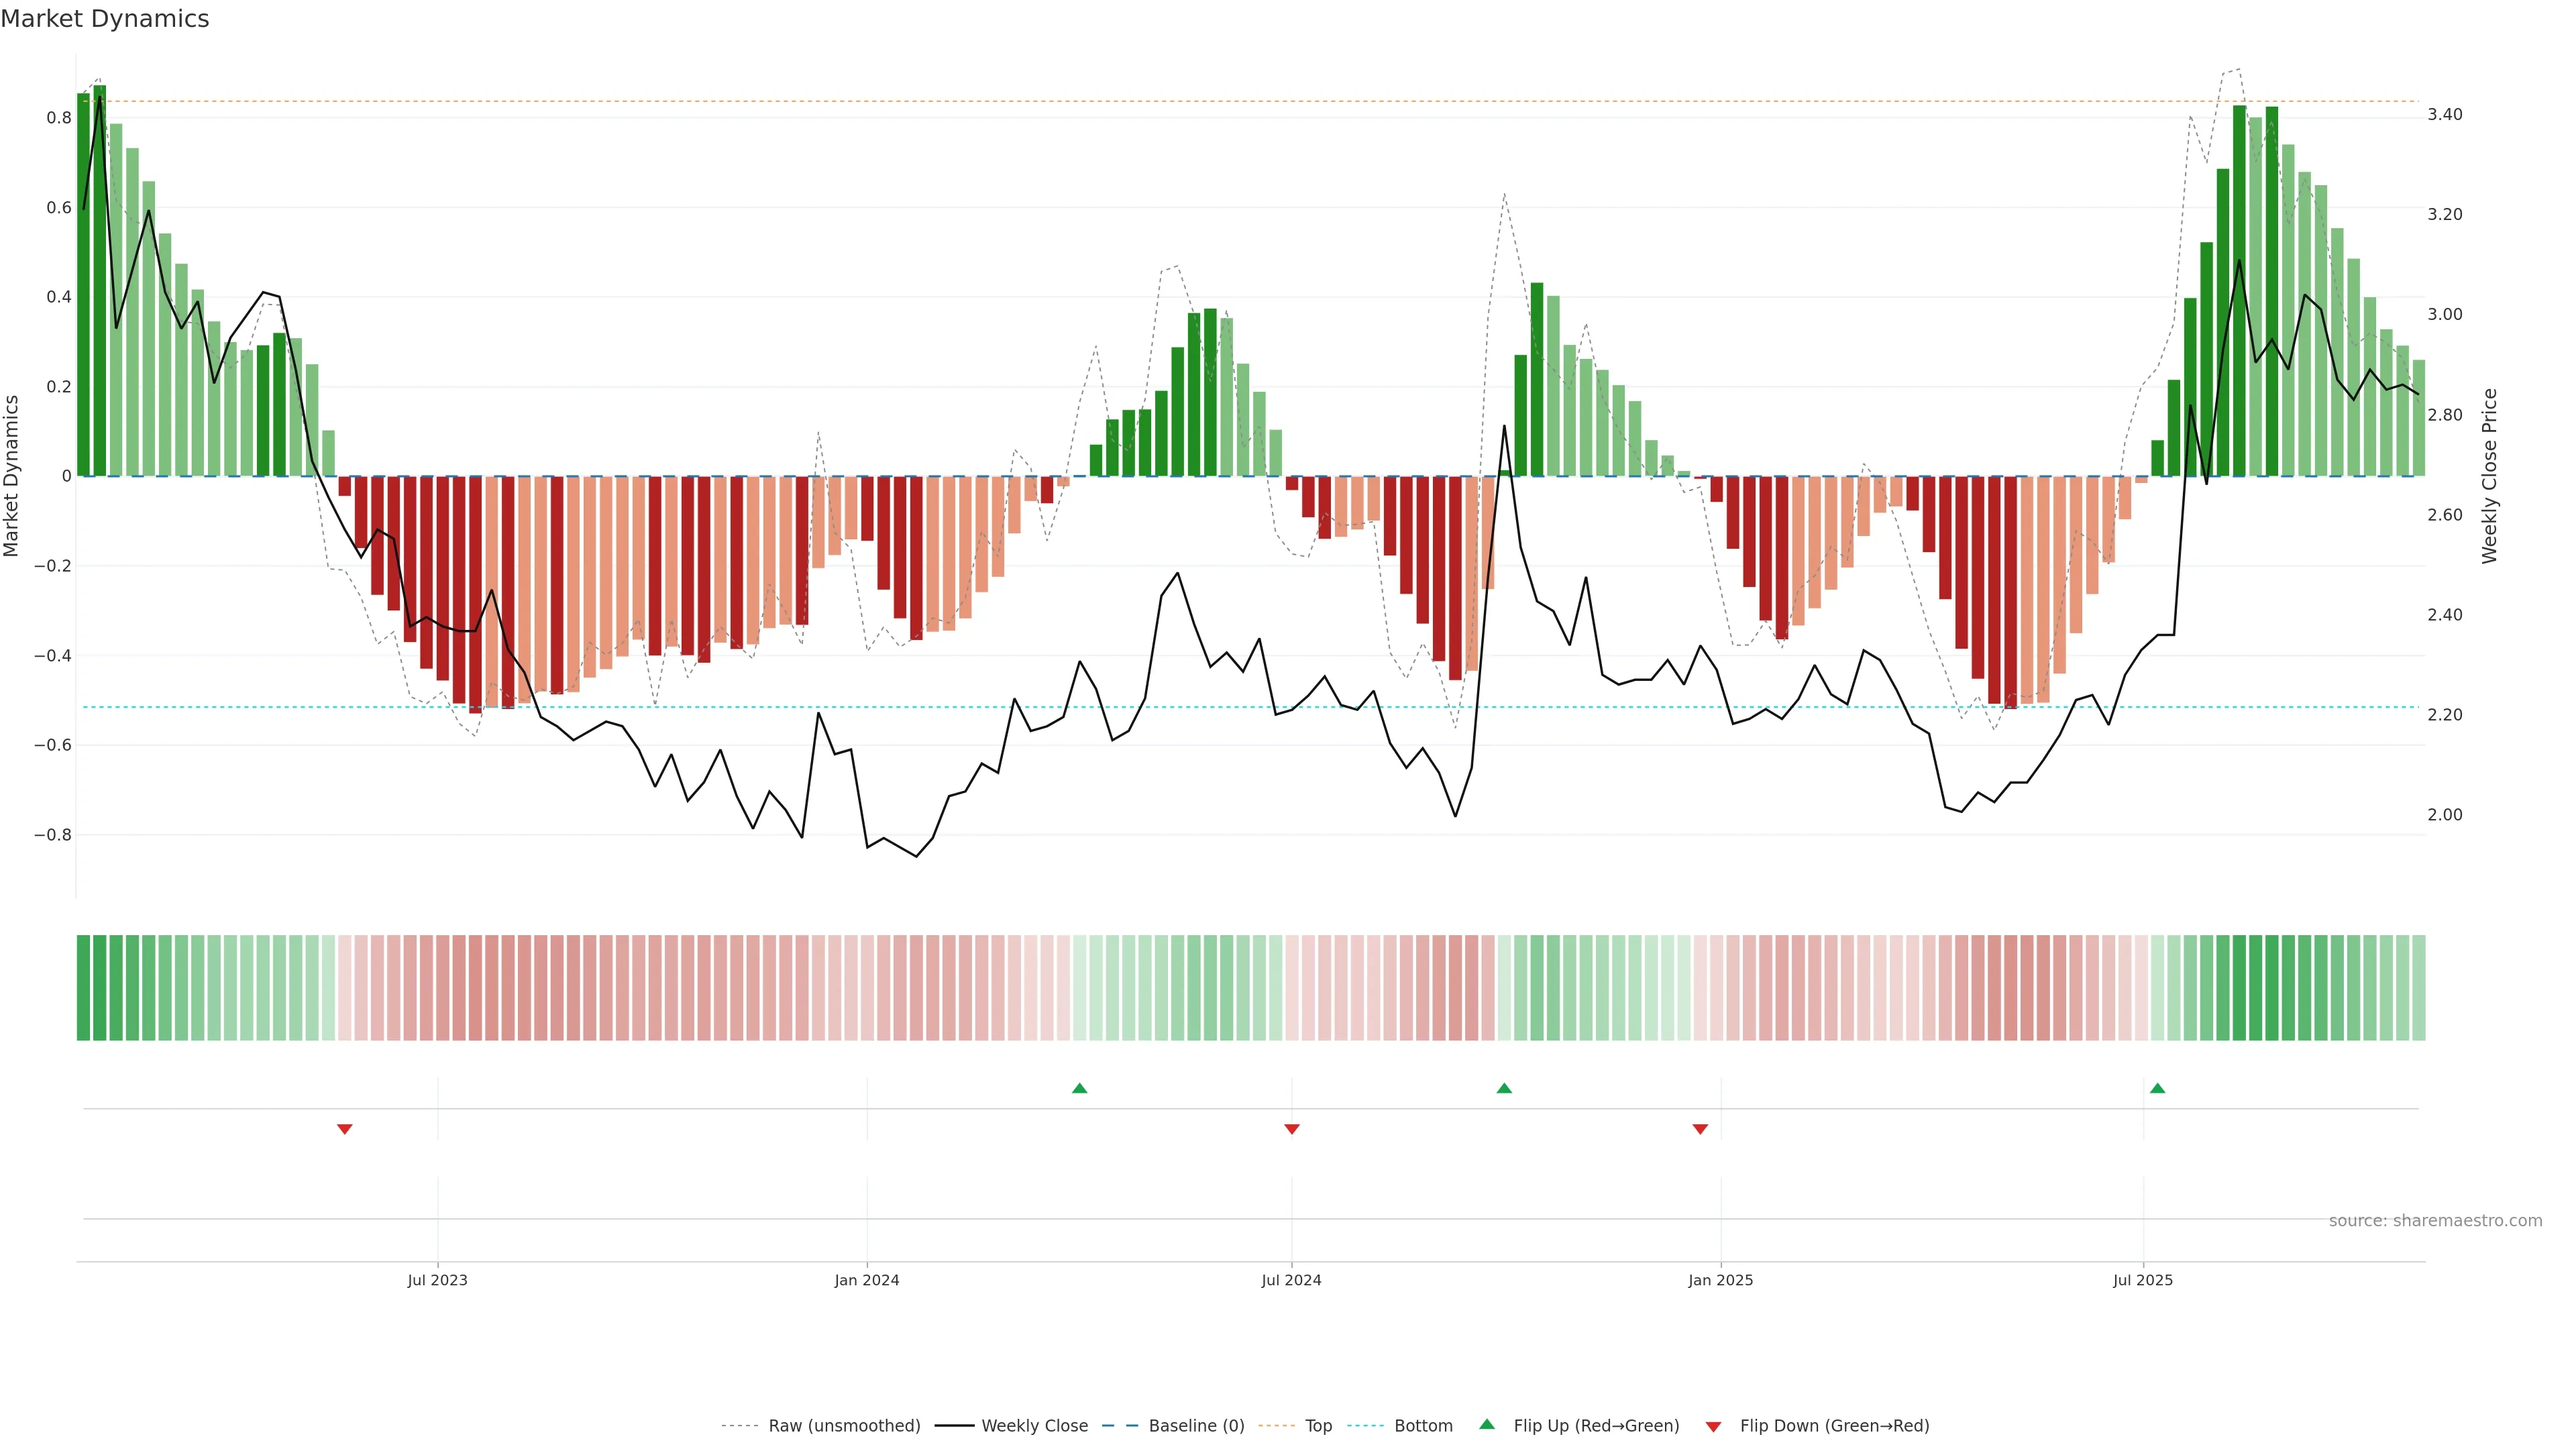Screen dimensions: 2576x1449
Task: Click the green flip-up marker between Jul 2024 and Jan 2025
Action: pyautogui.click(x=1504, y=1088)
